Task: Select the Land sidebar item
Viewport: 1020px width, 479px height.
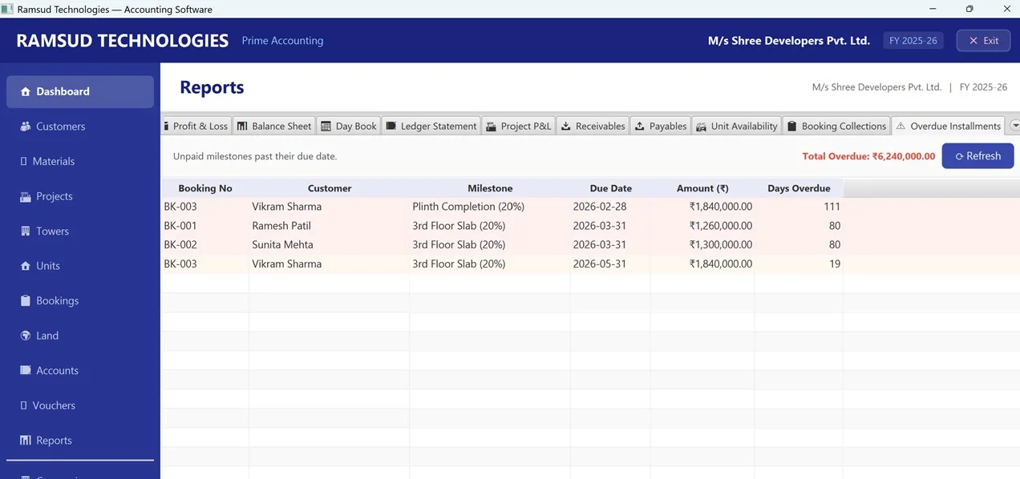Action: pos(80,336)
